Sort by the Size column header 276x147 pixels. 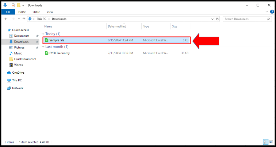tap(175, 26)
